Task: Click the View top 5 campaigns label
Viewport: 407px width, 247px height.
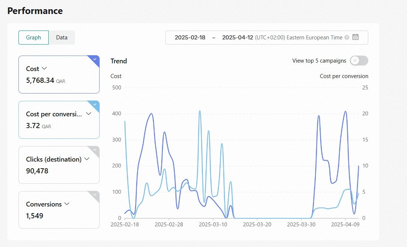Action: click(319, 61)
